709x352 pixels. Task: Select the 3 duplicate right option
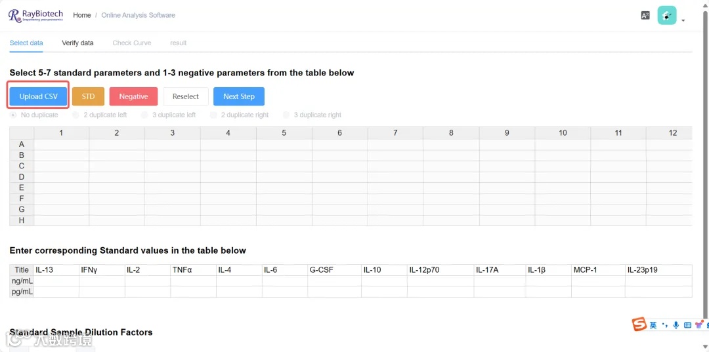click(x=286, y=115)
